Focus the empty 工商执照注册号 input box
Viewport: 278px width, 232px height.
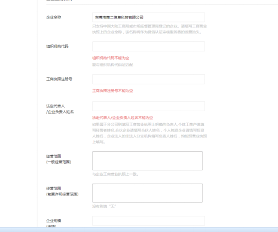click(x=148, y=79)
